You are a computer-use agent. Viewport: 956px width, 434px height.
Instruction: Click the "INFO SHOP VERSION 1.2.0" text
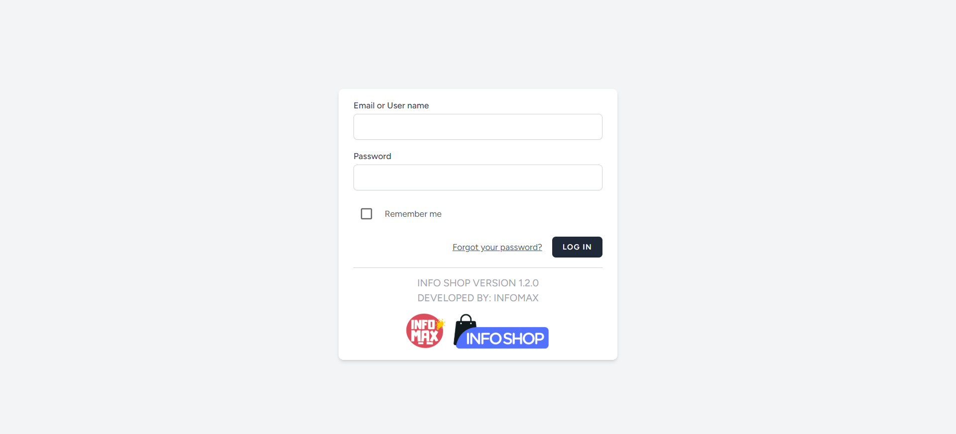click(478, 283)
